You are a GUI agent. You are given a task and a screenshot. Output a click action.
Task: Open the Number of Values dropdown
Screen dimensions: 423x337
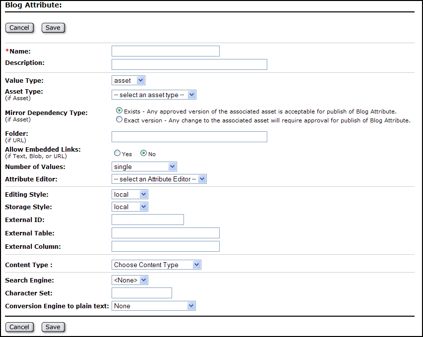pos(144,167)
